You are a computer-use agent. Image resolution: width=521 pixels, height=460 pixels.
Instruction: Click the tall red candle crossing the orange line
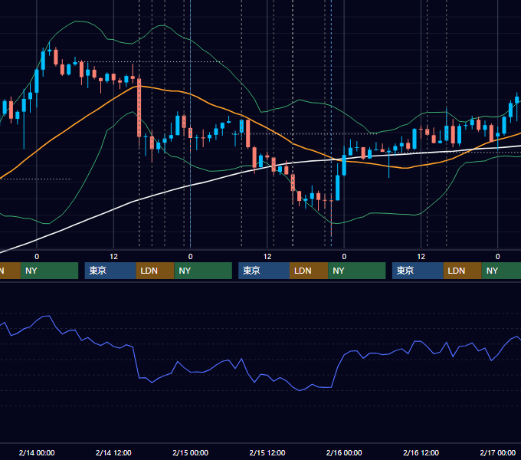point(139,108)
